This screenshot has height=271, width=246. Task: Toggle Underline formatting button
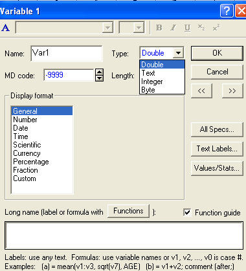(x=187, y=28)
